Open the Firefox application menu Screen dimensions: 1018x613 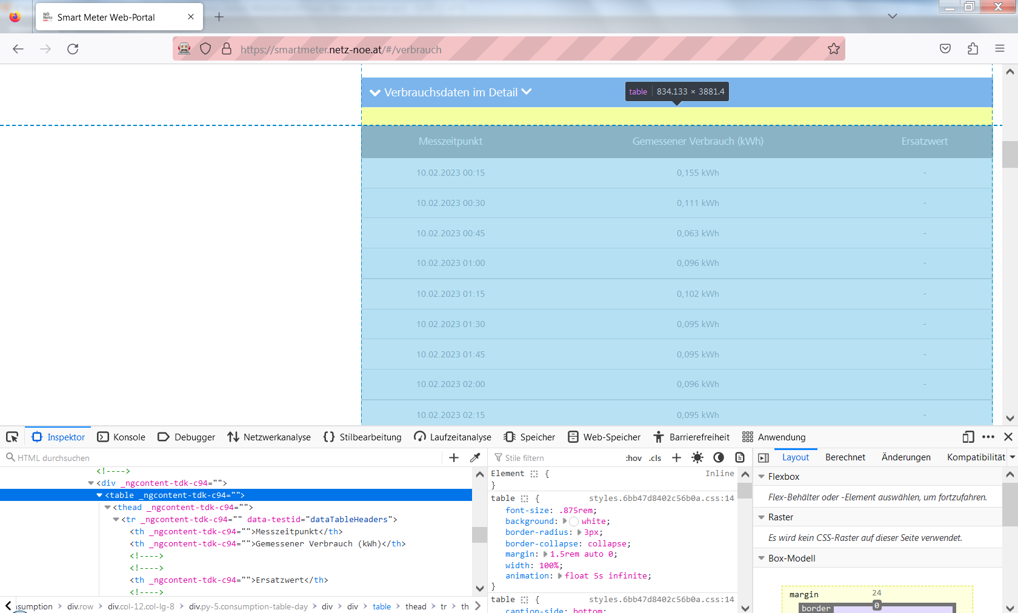1000,49
